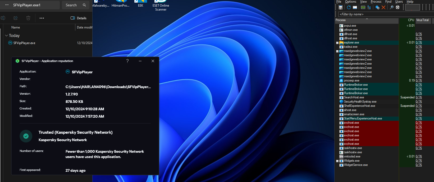Collapse the explorer.exe process tree
This screenshot has height=182, width=434.
pyautogui.click(x=337, y=43)
